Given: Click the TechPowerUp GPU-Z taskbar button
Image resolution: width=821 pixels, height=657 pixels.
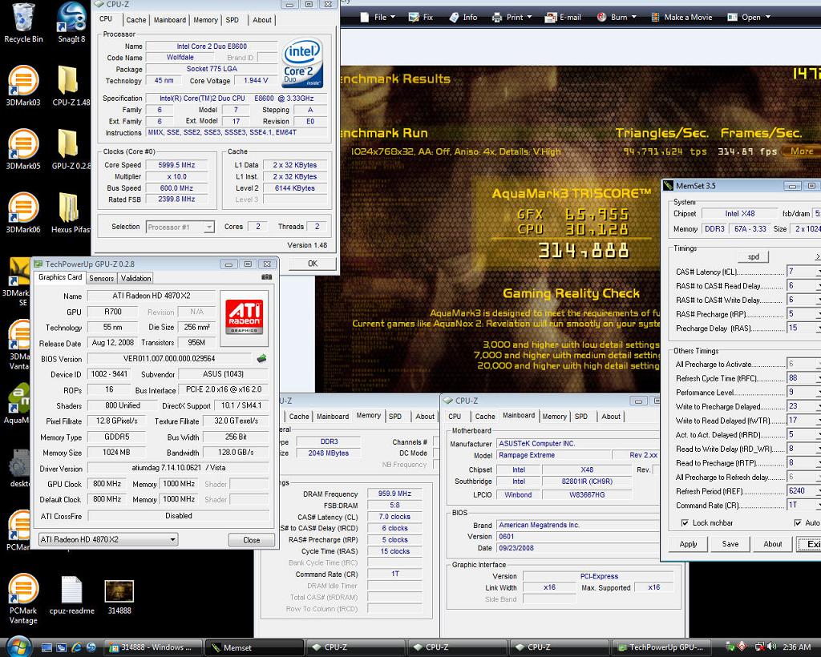Looking at the screenshot, I should tap(661, 647).
